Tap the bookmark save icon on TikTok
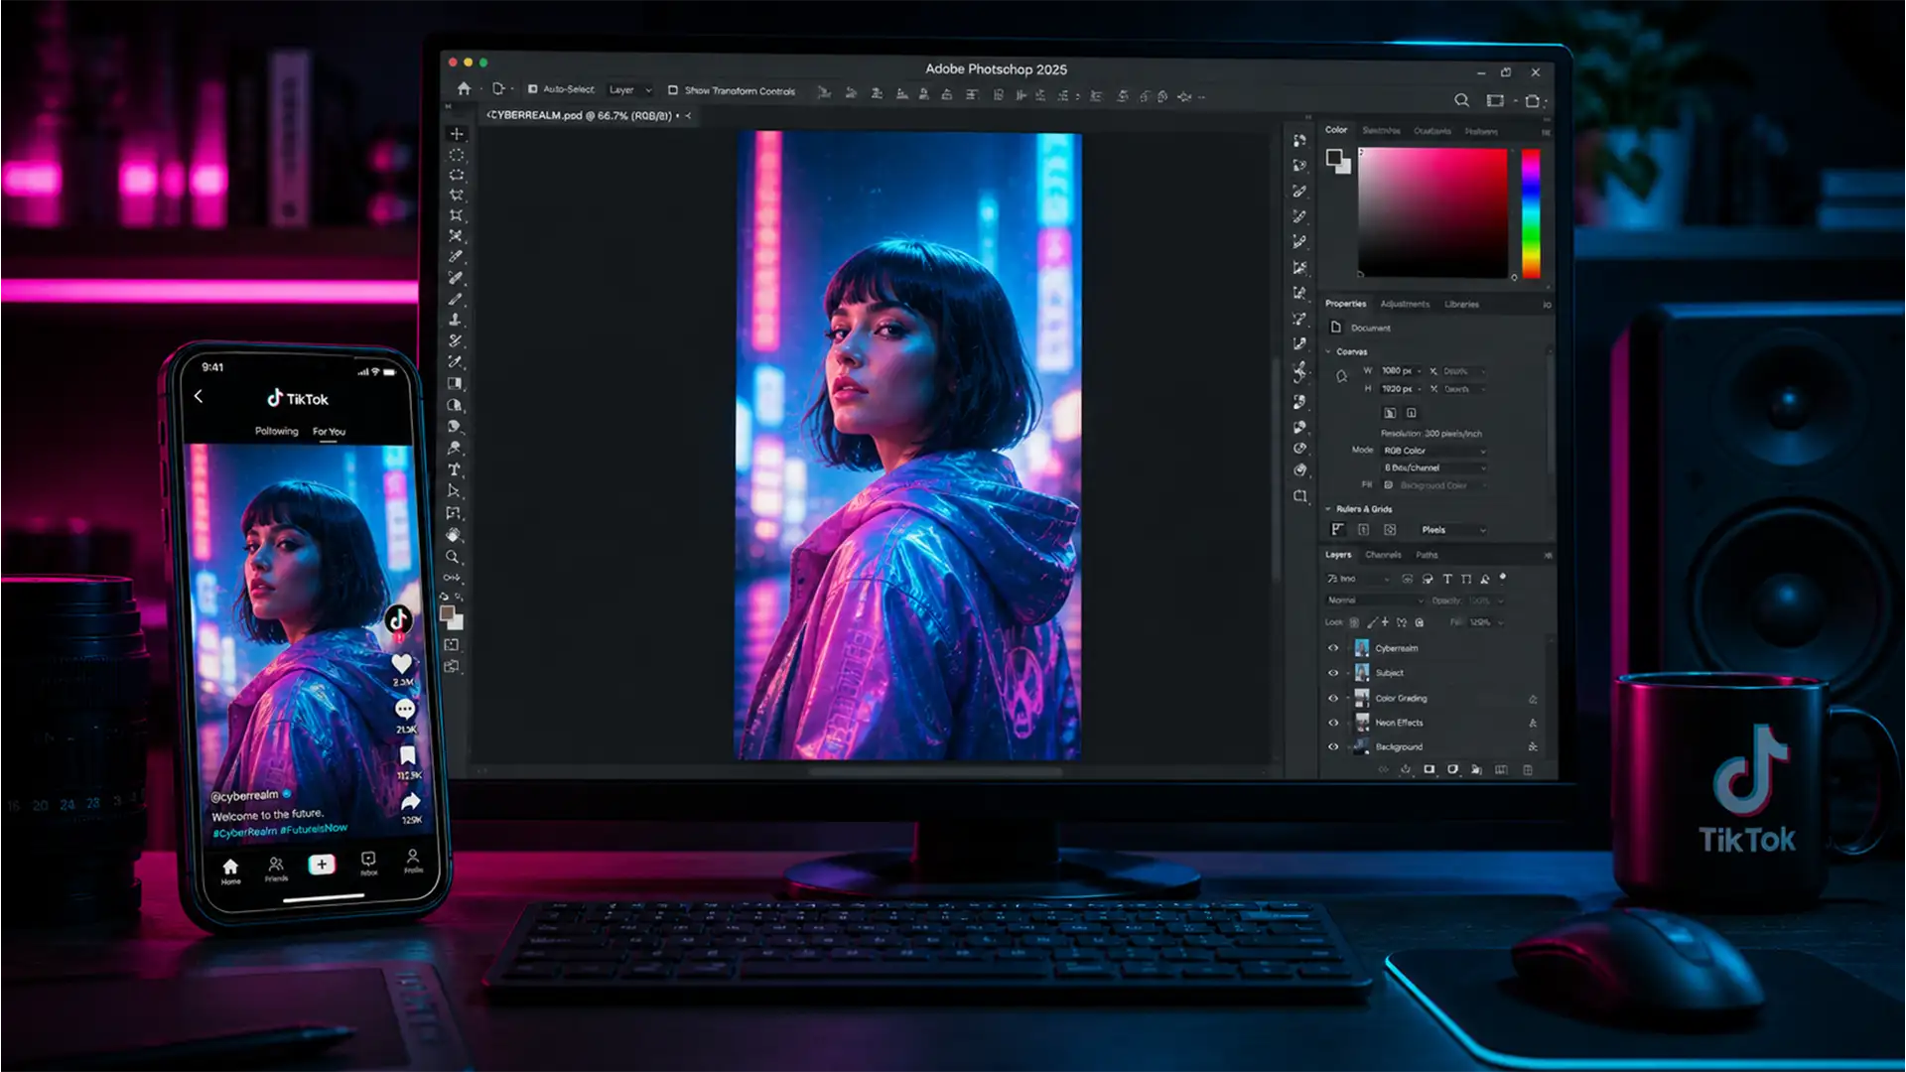Viewport: 1906px width, 1072px height. 408,755
